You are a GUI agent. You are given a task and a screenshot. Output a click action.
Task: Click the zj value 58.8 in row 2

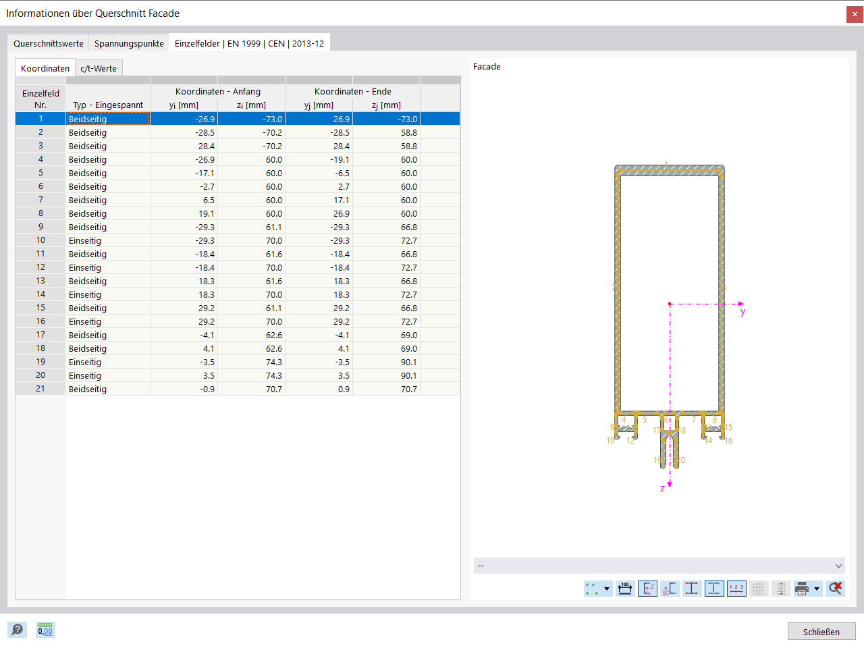point(386,132)
